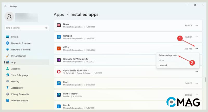Choose Uninstall in the context menu
The height and width of the screenshot is (112, 208).
[163, 65]
